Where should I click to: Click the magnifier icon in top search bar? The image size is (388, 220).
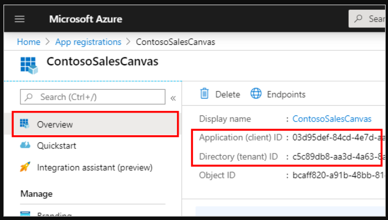coord(358,19)
